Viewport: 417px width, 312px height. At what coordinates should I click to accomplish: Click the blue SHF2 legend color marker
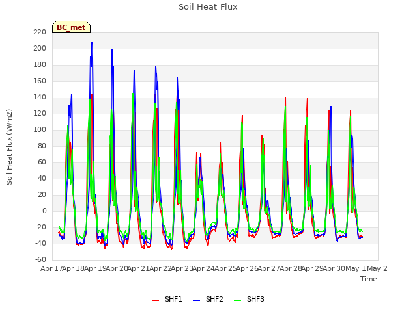click(196, 300)
